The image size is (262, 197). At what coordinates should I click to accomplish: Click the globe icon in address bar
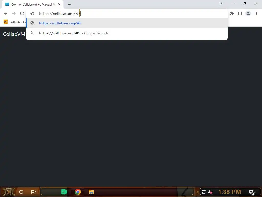coord(32,13)
